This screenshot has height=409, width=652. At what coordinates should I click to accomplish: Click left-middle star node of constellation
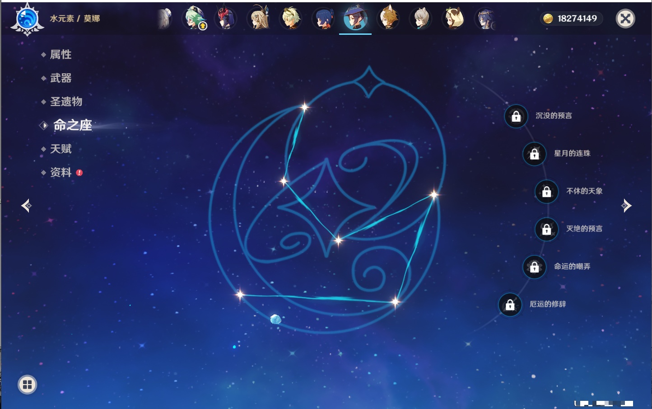284,181
